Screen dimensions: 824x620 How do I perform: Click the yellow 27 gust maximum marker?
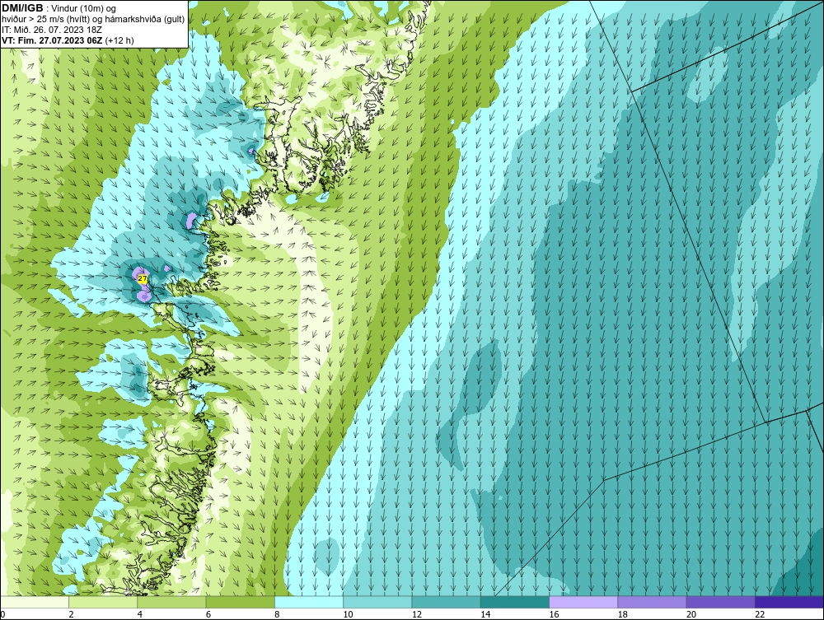click(143, 279)
